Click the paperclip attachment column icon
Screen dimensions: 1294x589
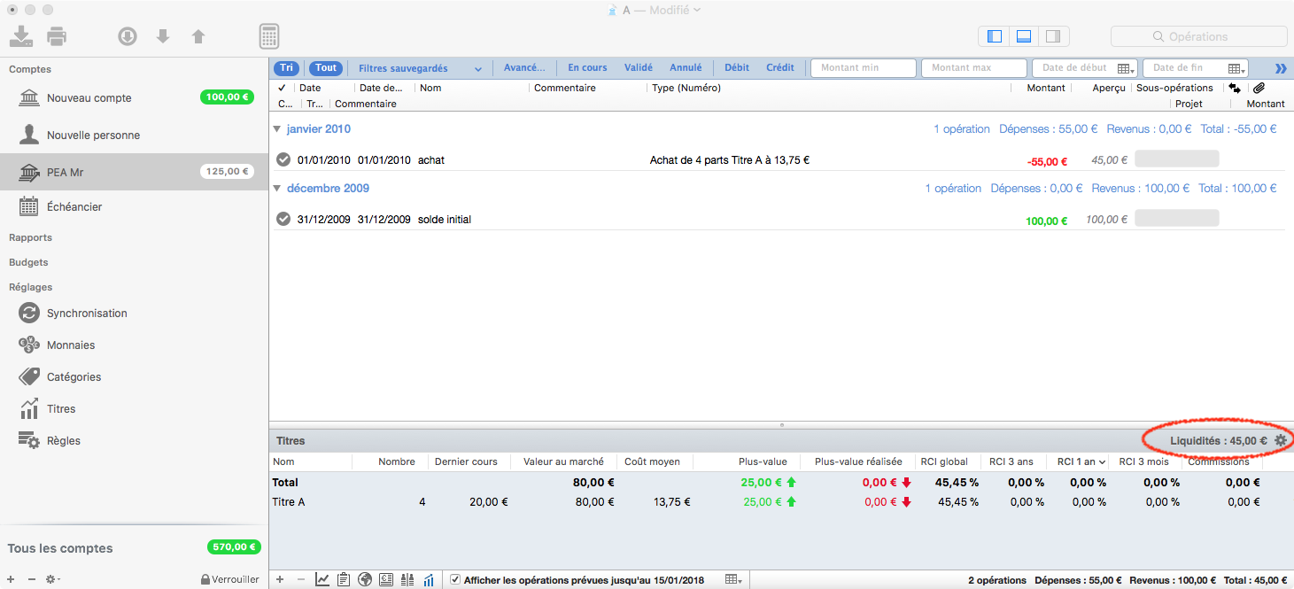pyautogui.click(x=1259, y=88)
